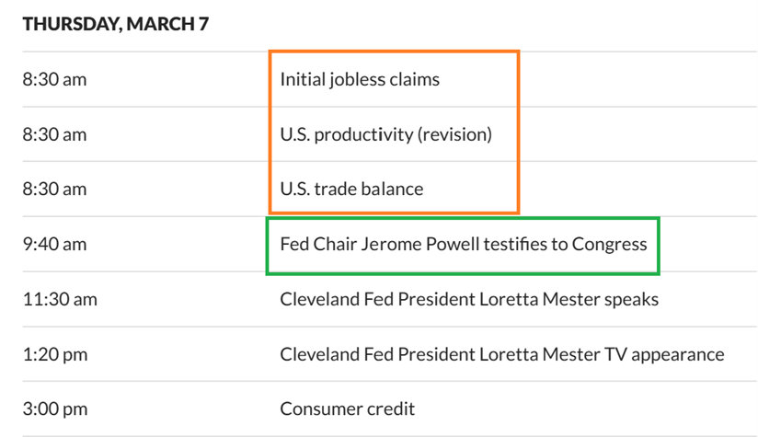Screen dimensions: 758x437
Task: Open the U.S. trade balance report
Action: (x=351, y=190)
